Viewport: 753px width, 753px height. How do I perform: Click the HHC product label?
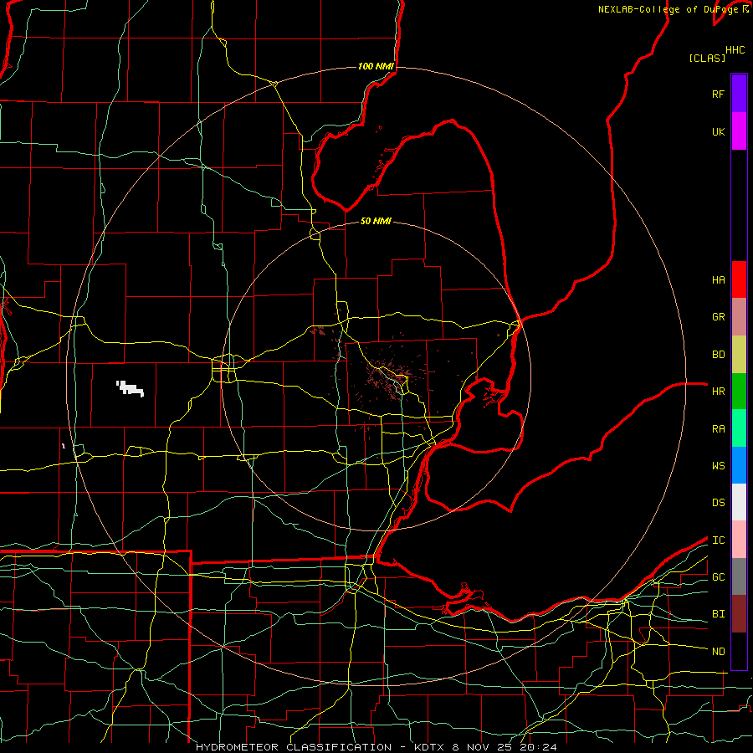[735, 50]
